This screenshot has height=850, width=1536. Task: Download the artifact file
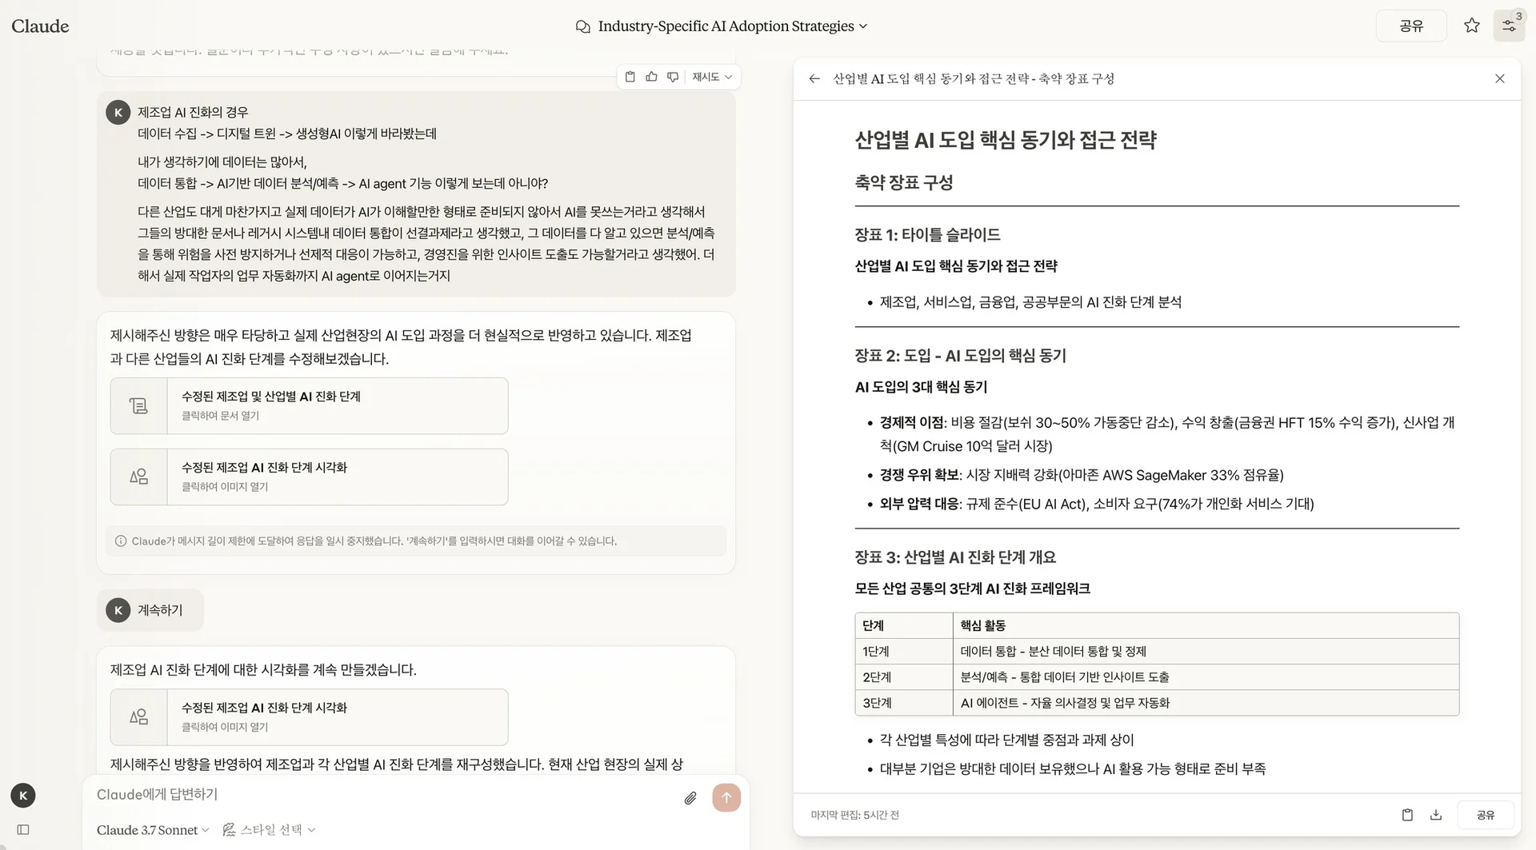tap(1436, 815)
